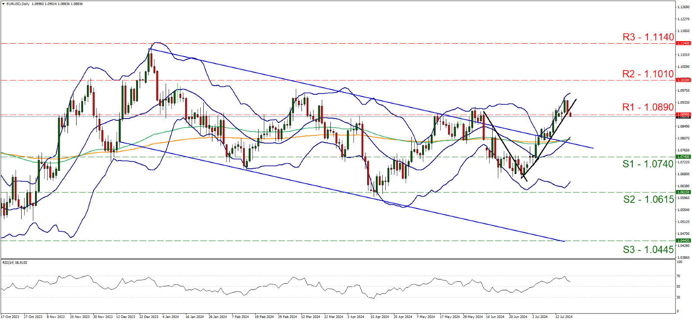The height and width of the screenshot is (321, 692).
Task: Click the red 1.10100 price tag on axis
Action: point(683,80)
